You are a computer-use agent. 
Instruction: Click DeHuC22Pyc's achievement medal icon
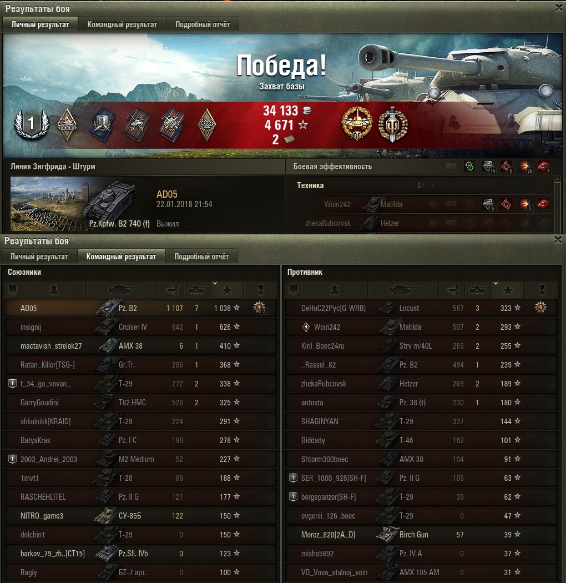point(540,308)
